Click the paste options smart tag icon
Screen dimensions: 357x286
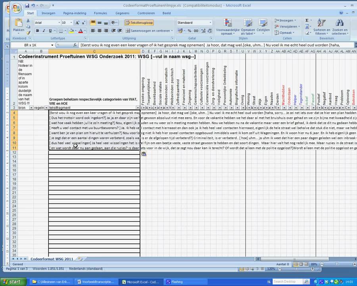coord(144,154)
